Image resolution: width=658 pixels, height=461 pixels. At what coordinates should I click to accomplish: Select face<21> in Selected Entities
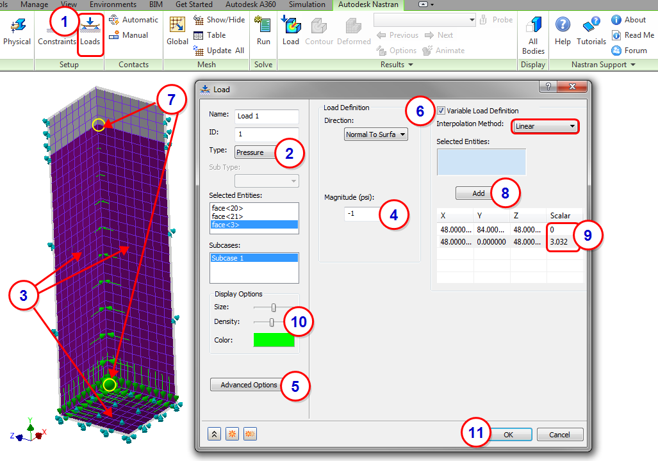pos(254,216)
